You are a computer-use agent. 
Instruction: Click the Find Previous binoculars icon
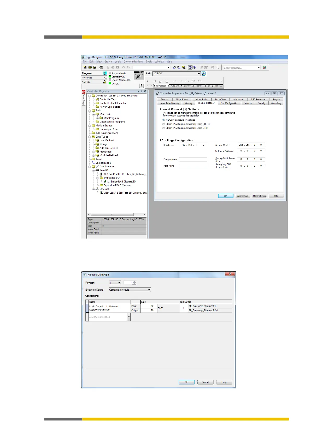(x=174, y=67)
